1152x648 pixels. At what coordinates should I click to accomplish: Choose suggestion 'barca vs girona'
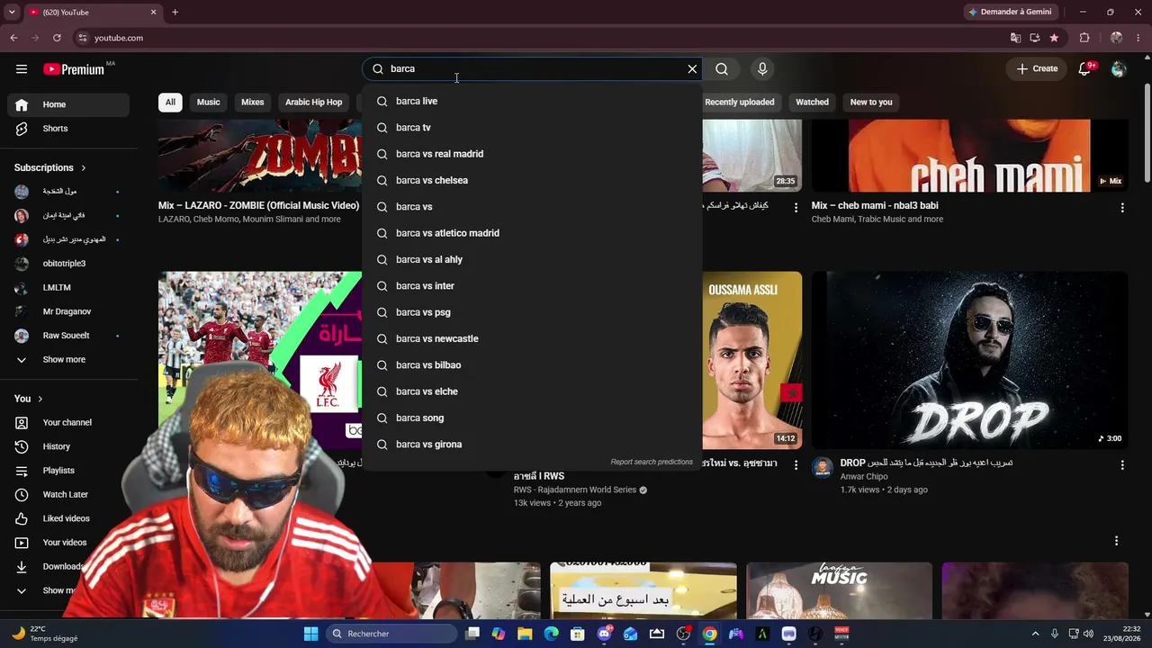coord(532,445)
